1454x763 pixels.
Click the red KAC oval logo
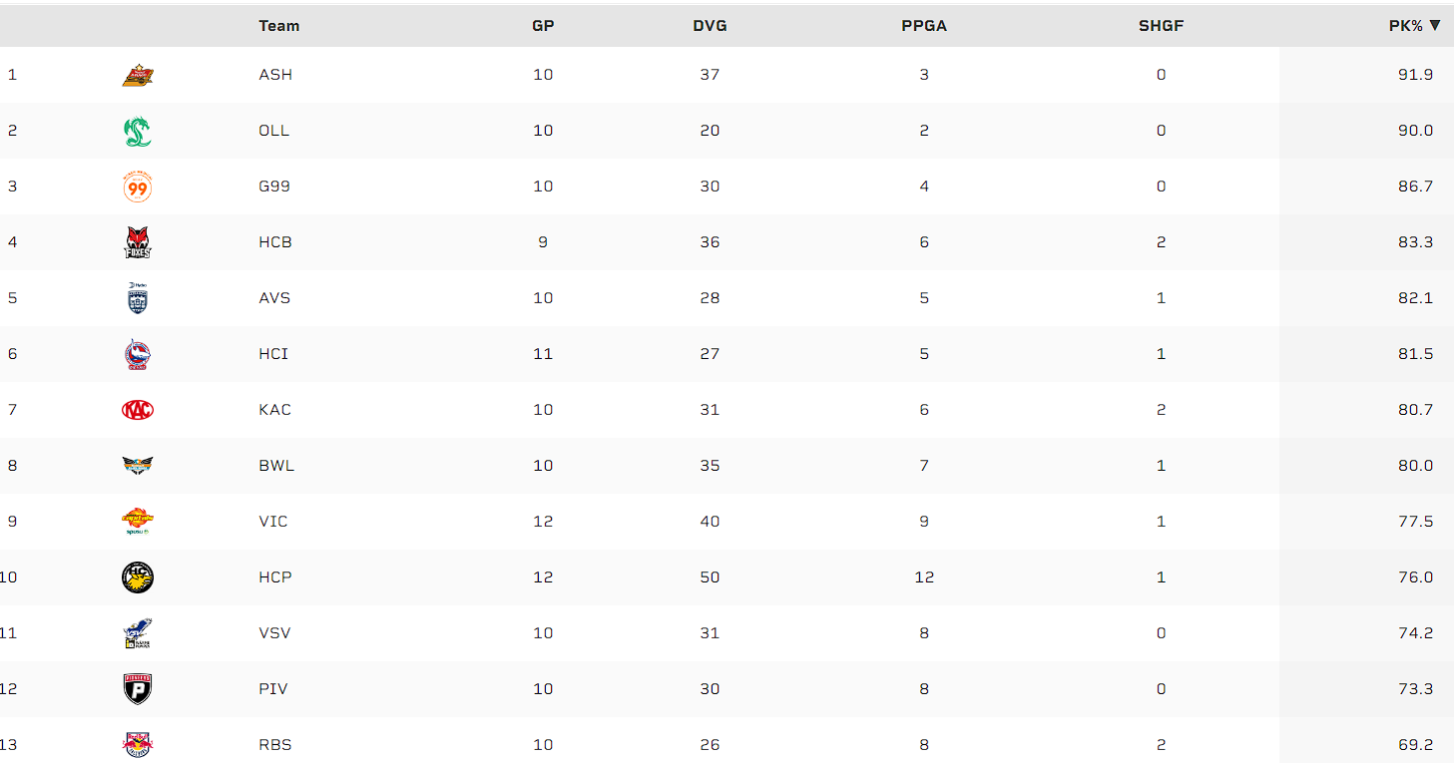point(138,410)
